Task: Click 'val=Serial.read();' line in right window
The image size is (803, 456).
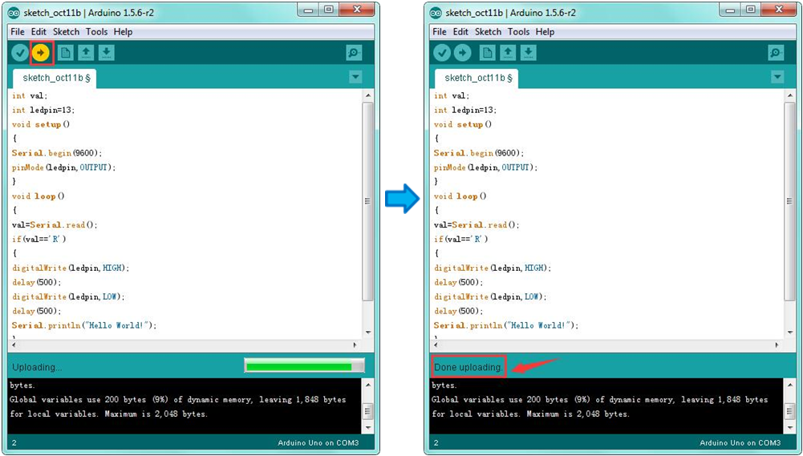Action: [x=477, y=224]
